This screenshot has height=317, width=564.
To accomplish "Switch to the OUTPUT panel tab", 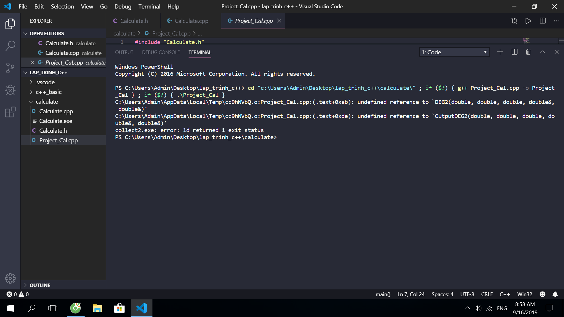I will tap(124, 52).
